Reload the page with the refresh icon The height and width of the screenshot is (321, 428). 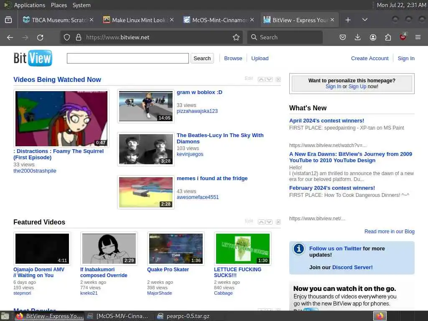click(40, 37)
